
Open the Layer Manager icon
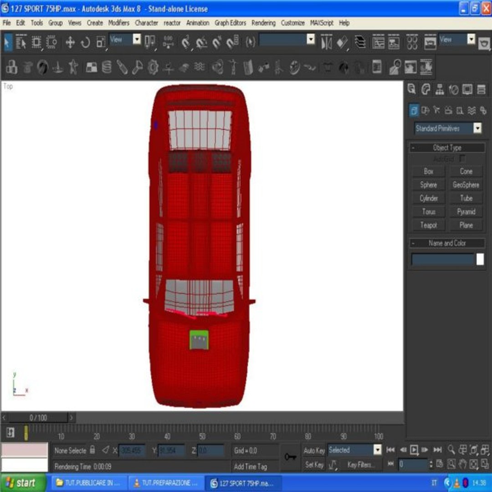click(x=360, y=42)
